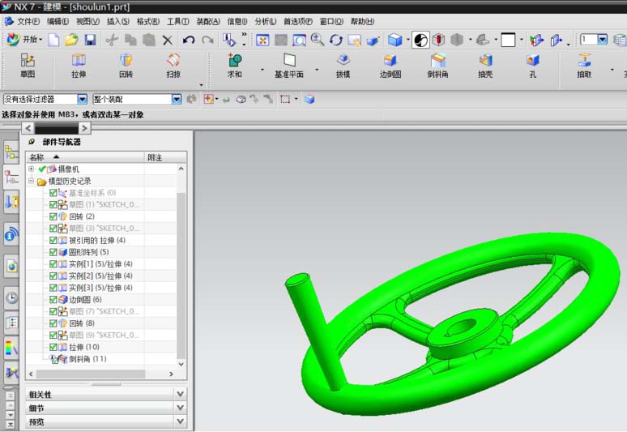The image size is (627, 432).
Task: Open the 分析(L) menu
Action: [266, 21]
